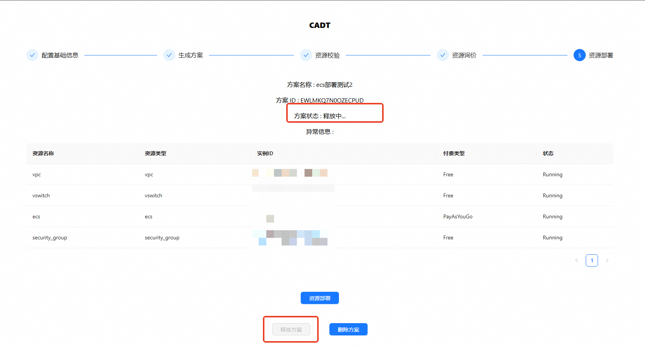Image resolution: width=645 pixels, height=348 pixels.
Task: Click the Running status in the security_group row
Action: point(553,237)
